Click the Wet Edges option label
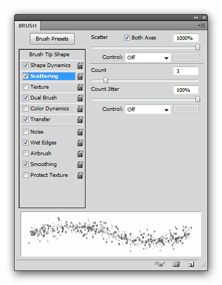Image resolution: width=222 pixels, height=285 pixels. tap(43, 143)
